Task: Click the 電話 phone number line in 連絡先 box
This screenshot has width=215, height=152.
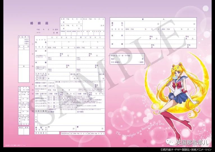Action: [127, 59]
